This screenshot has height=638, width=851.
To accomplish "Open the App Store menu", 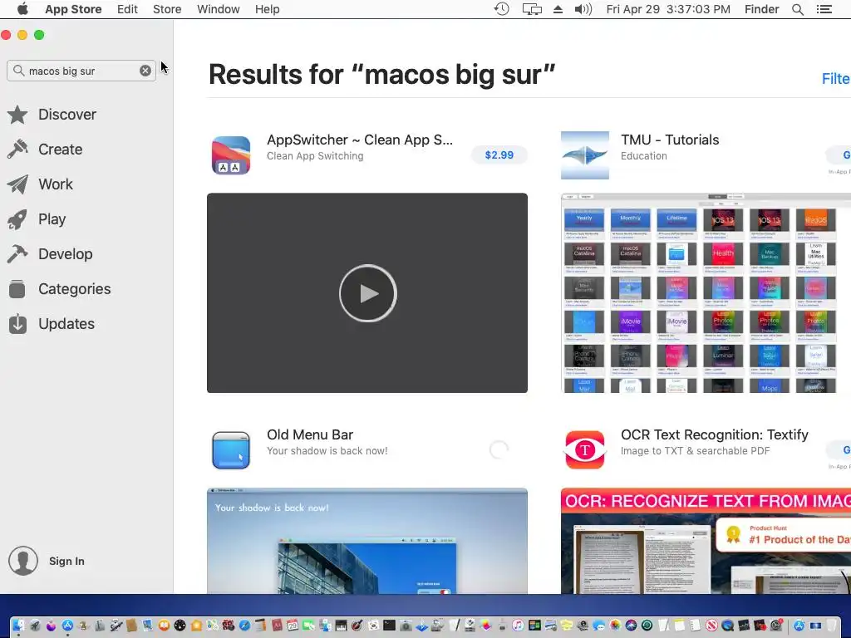I will pos(73,9).
